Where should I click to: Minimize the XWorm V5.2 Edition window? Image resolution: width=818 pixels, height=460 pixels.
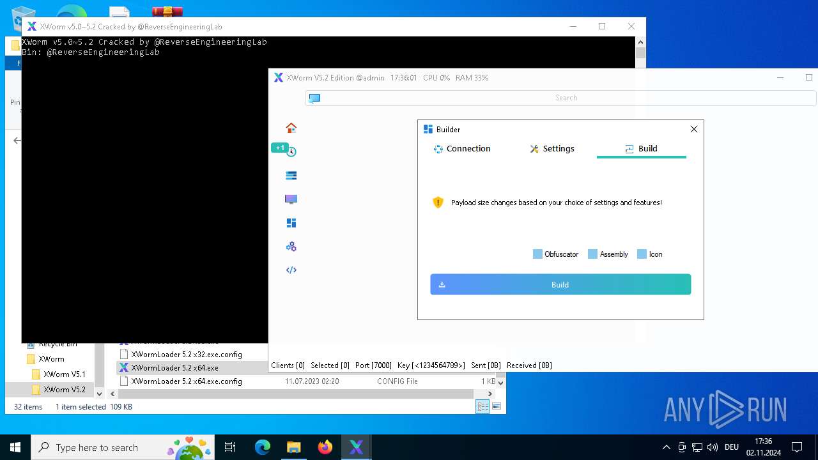tap(780, 77)
